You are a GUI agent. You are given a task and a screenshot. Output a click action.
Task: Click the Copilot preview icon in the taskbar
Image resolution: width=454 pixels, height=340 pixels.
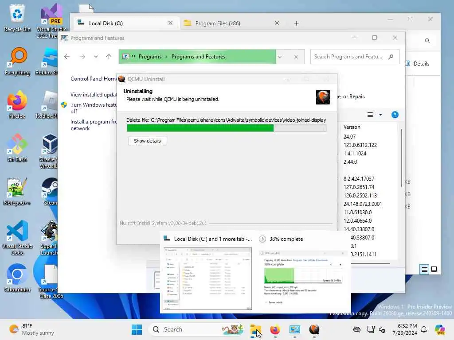440,329
